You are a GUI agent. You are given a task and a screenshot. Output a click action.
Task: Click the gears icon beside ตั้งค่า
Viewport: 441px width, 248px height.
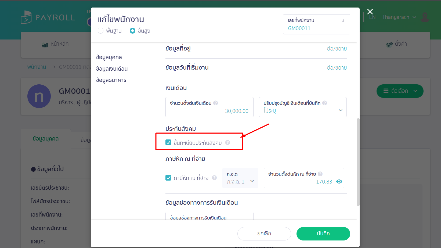coord(389,44)
